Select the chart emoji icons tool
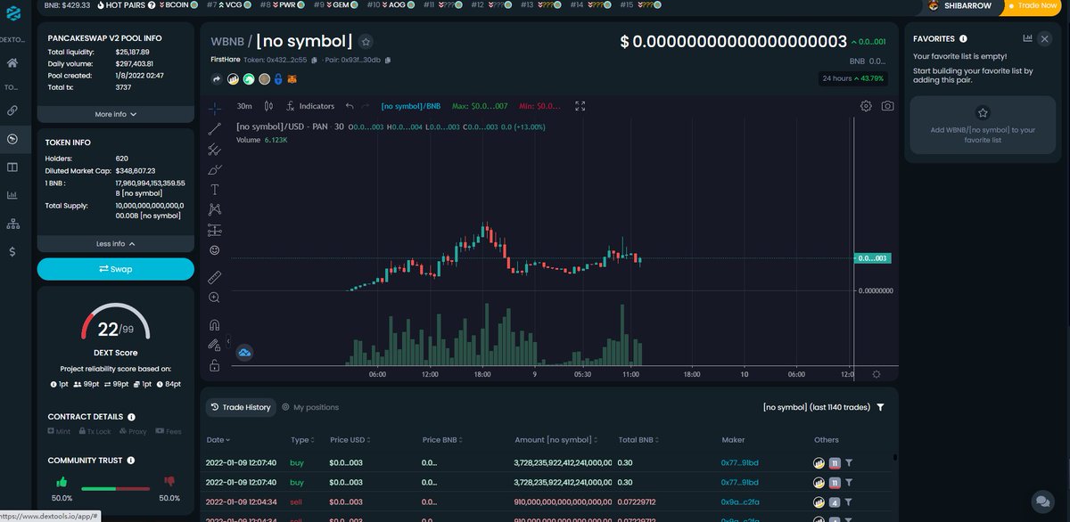 [215, 250]
